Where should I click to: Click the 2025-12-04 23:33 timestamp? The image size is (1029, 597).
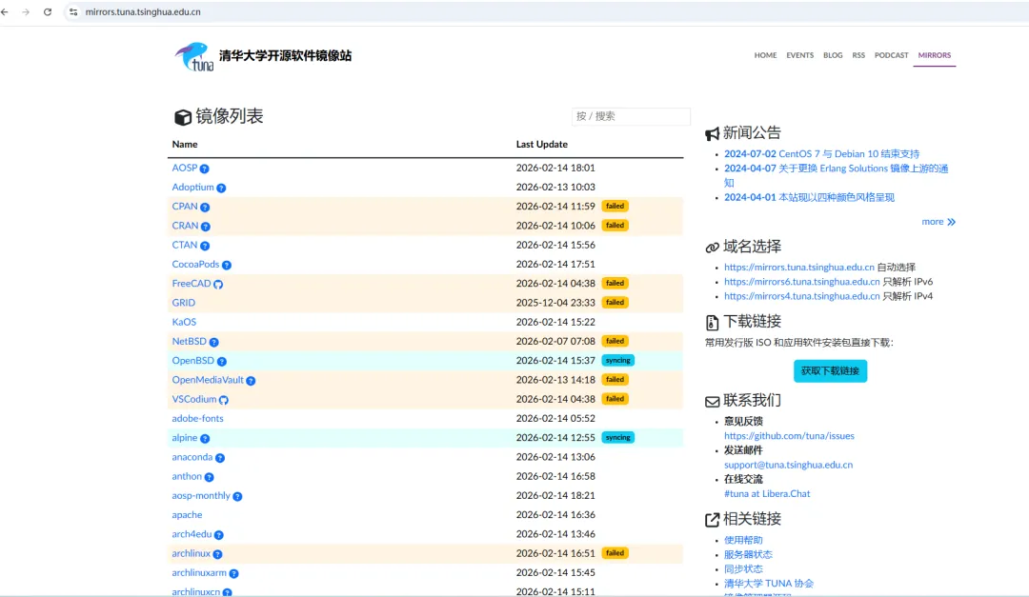pyautogui.click(x=555, y=303)
